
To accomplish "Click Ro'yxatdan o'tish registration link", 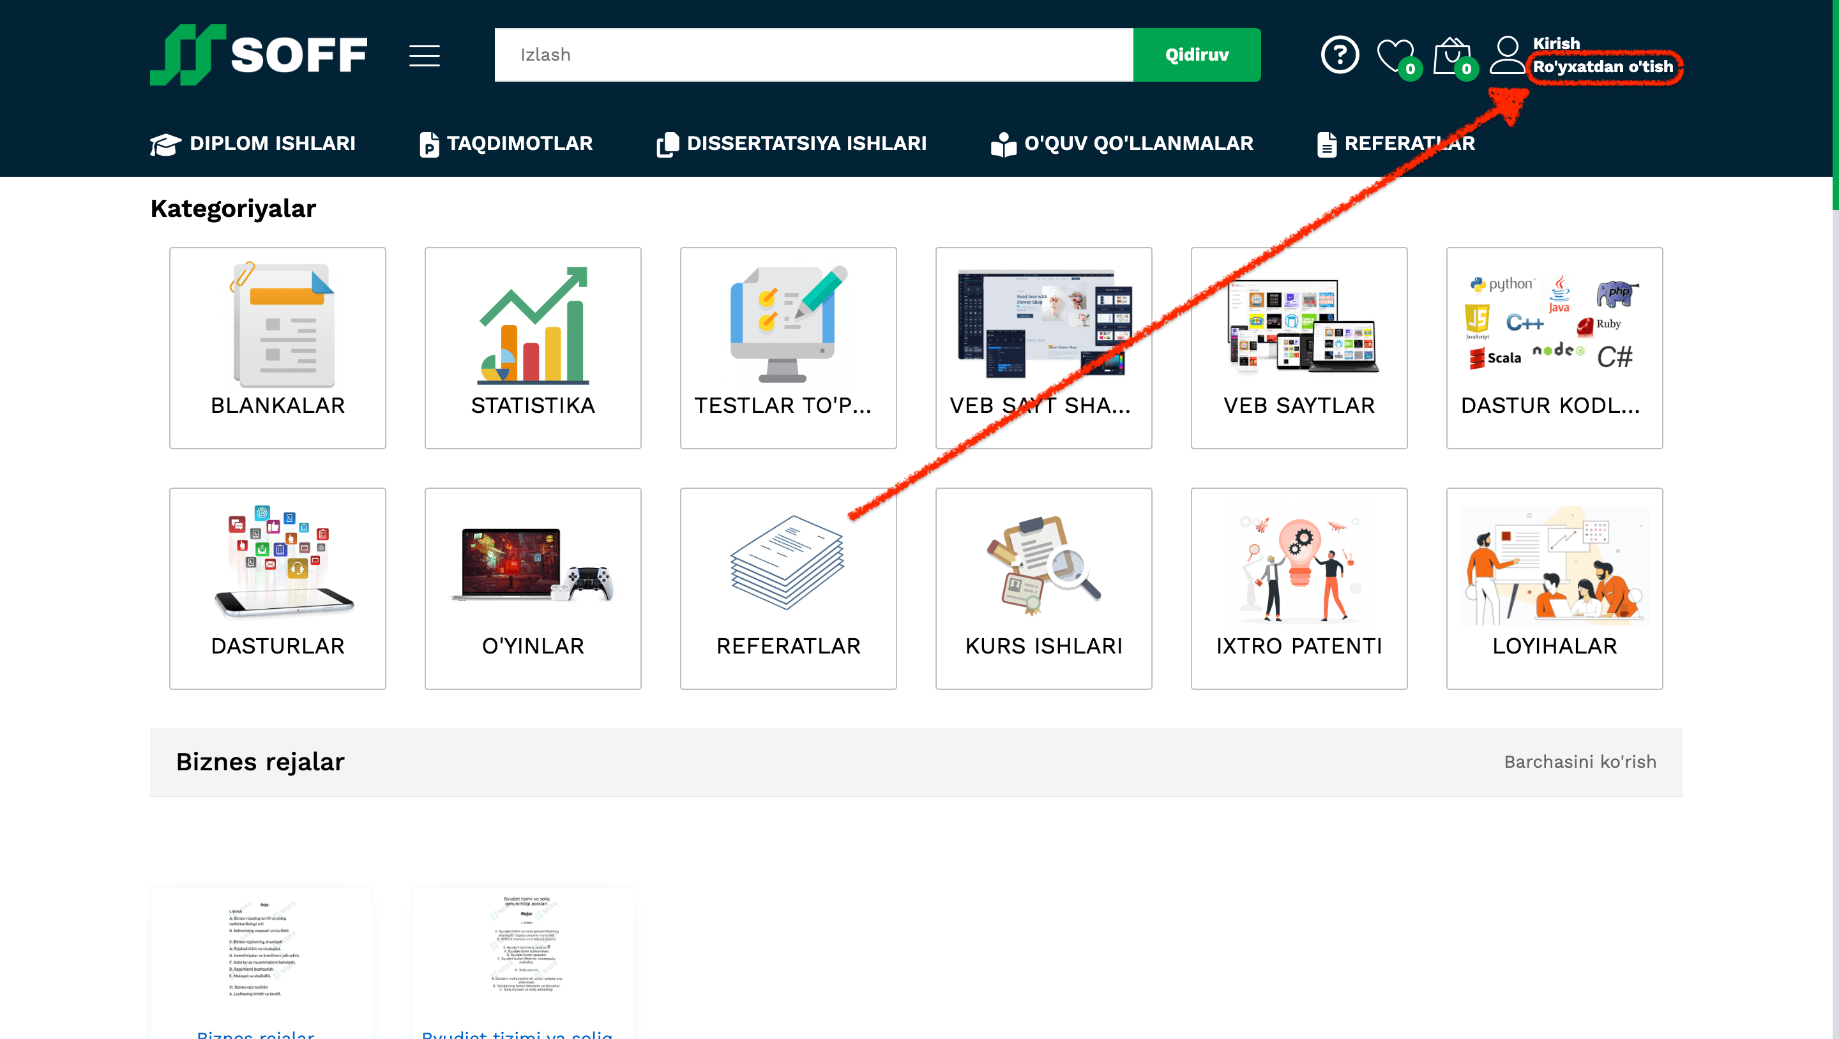I will (x=1603, y=67).
